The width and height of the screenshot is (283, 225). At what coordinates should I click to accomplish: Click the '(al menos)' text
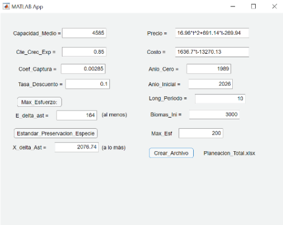click(x=114, y=115)
